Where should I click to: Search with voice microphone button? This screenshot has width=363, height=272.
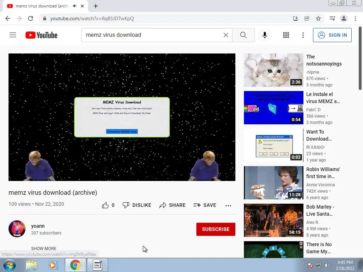(x=264, y=35)
